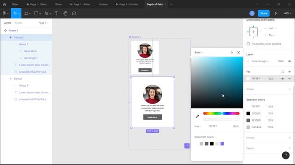Add an effect
Viewport: 295px width, 165px height.
[x=289, y=137]
